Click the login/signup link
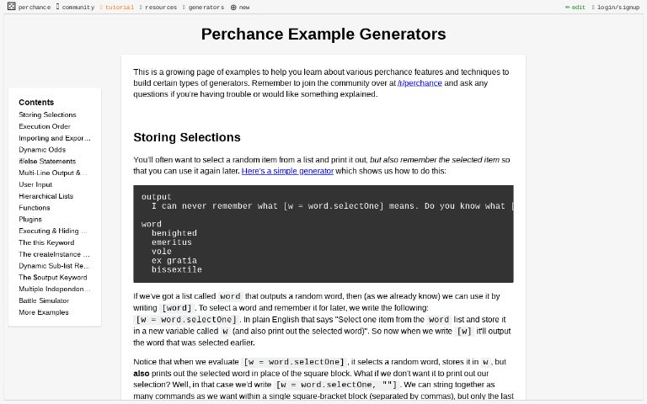The height and width of the screenshot is (404, 647). click(618, 8)
